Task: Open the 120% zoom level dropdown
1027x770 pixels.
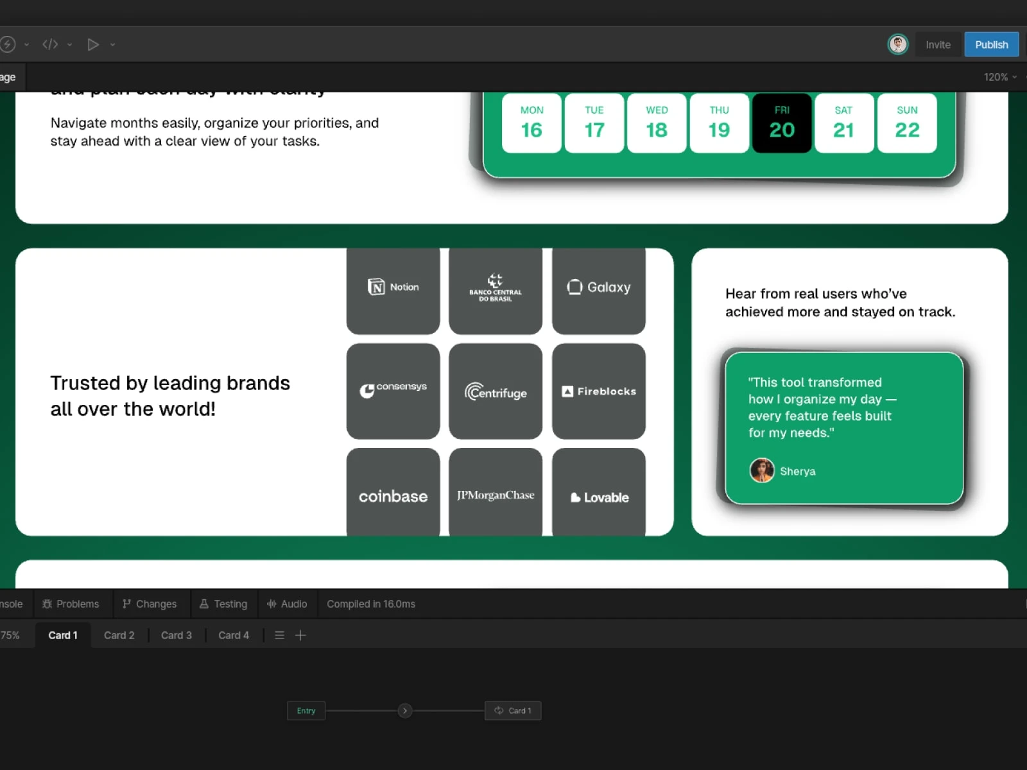Action: (1000, 77)
